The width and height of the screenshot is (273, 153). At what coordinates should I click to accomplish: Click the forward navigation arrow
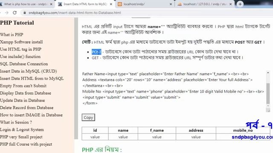point(7,13)
